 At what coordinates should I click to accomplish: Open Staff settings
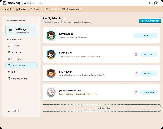[22, 72]
